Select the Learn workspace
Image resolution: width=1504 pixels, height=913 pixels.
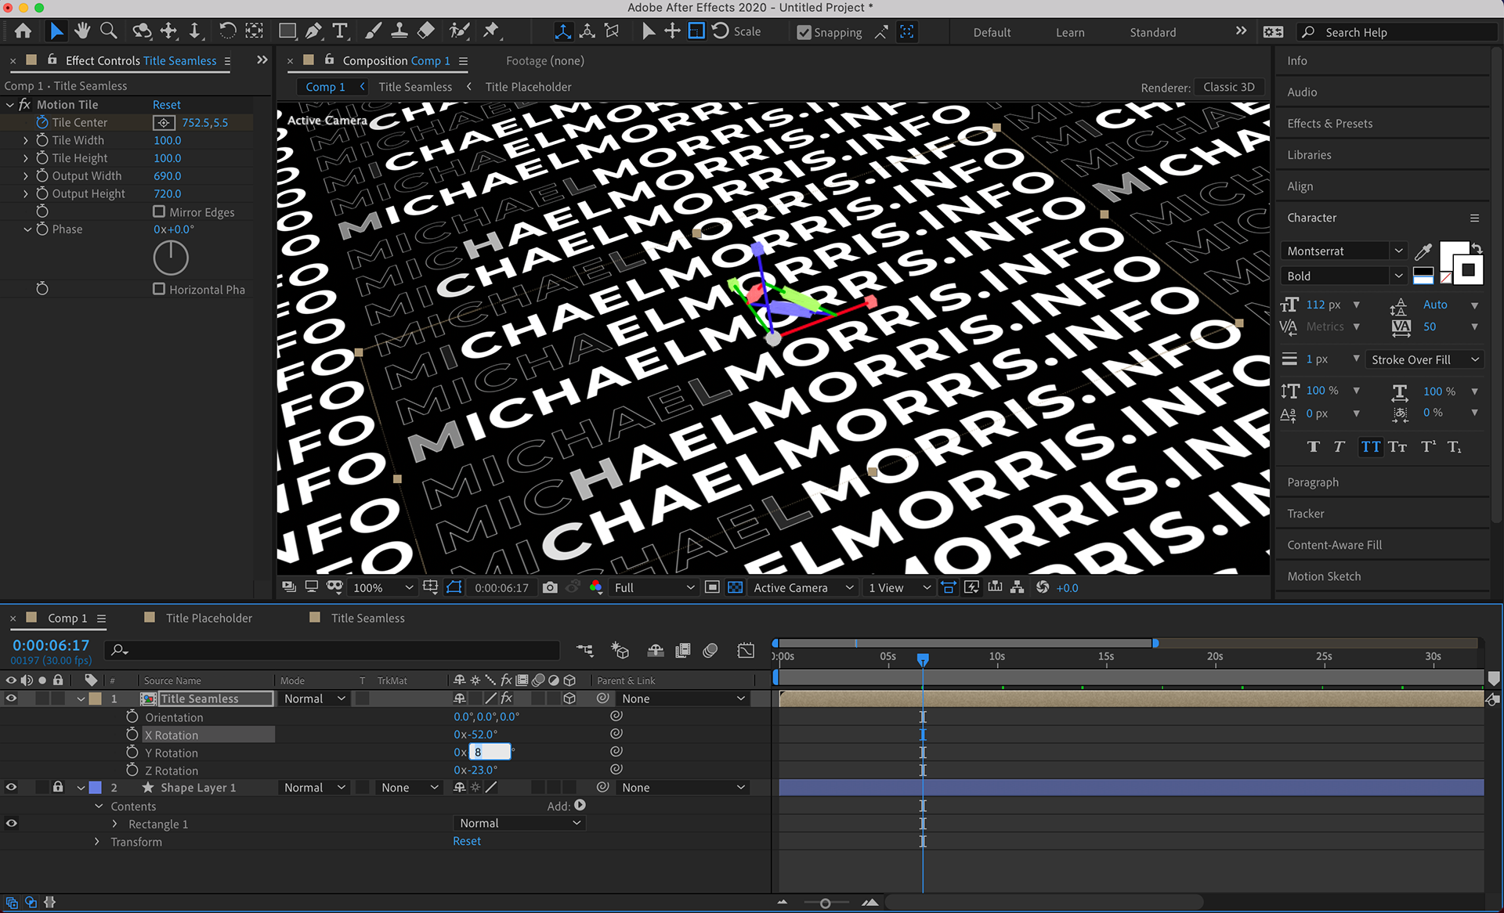coord(1070,33)
